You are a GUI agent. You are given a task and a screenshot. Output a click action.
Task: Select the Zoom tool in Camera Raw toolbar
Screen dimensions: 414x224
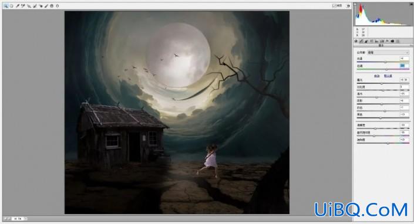(6, 6)
